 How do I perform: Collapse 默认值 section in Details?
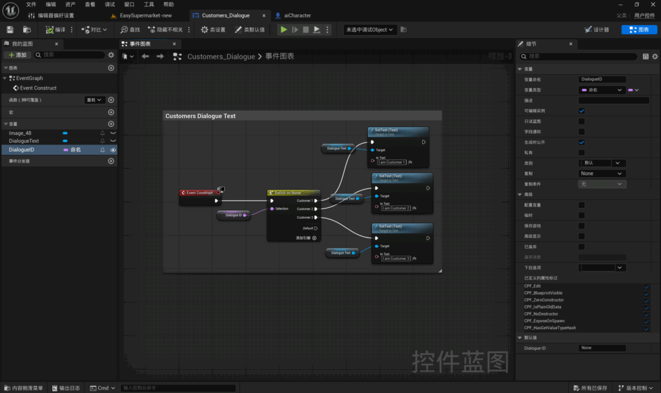tap(520, 338)
